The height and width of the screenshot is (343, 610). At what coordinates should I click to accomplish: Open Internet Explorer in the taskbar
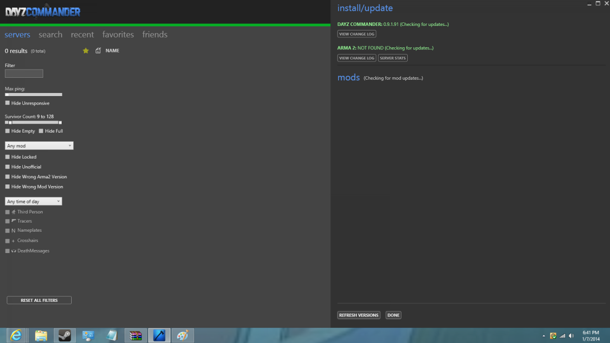tap(17, 335)
